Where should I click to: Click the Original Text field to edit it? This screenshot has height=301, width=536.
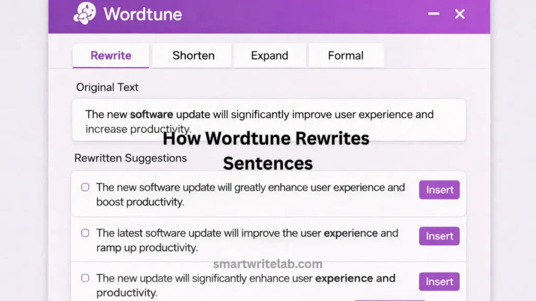(x=268, y=120)
